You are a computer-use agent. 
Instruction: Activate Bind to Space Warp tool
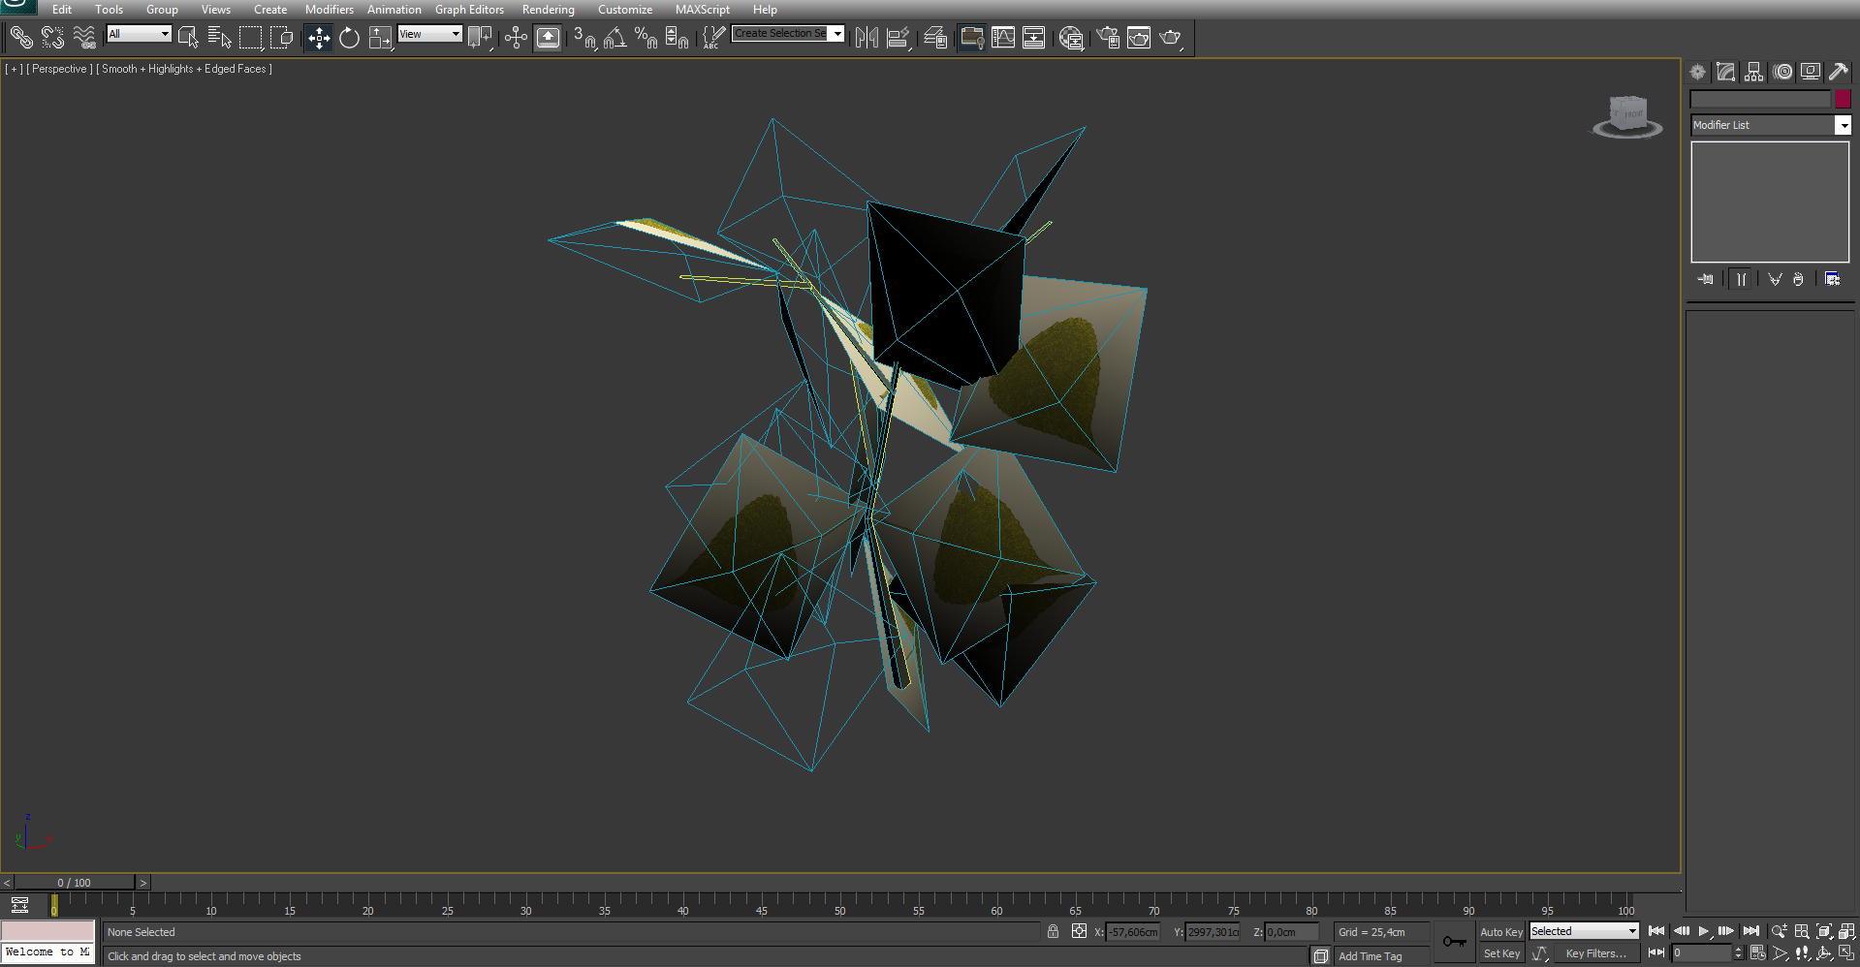click(x=84, y=38)
